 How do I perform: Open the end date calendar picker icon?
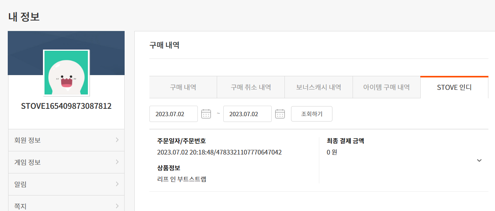click(x=280, y=114)
